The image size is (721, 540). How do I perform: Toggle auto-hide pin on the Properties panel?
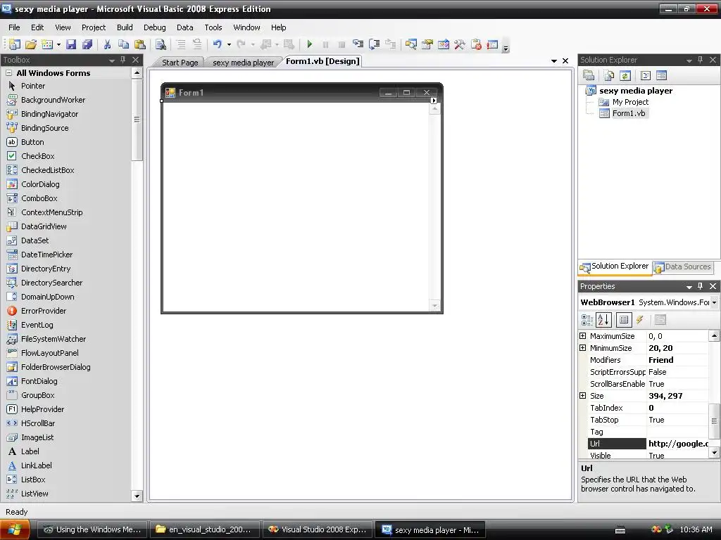(701, 286)
